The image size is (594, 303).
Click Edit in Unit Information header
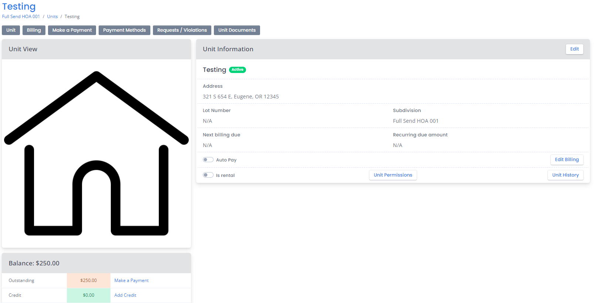[x=574, y=49]
